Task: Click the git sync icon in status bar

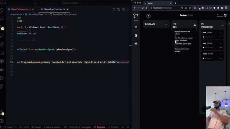Action: click(16, 127)
